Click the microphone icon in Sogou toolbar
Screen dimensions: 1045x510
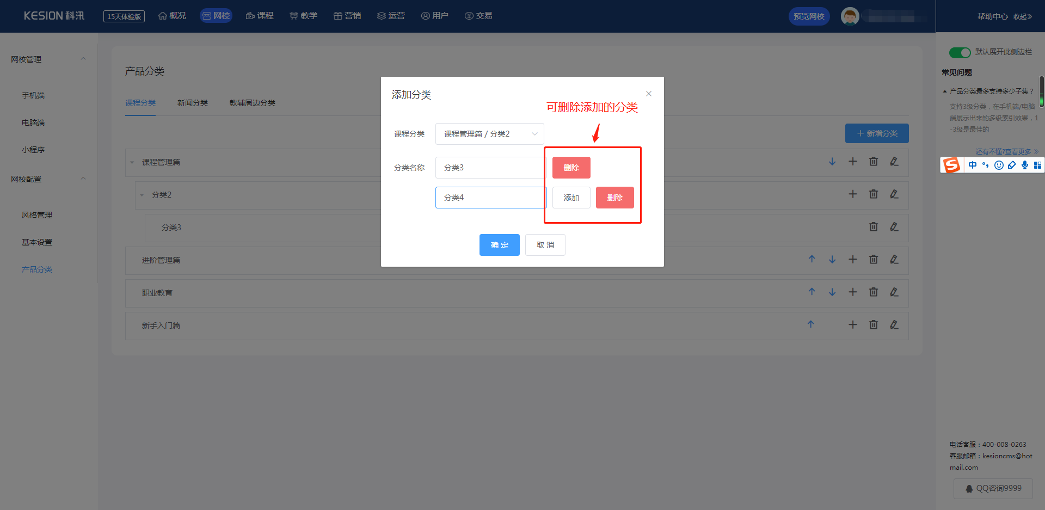pyautogui.click(x=1024, y=165)
